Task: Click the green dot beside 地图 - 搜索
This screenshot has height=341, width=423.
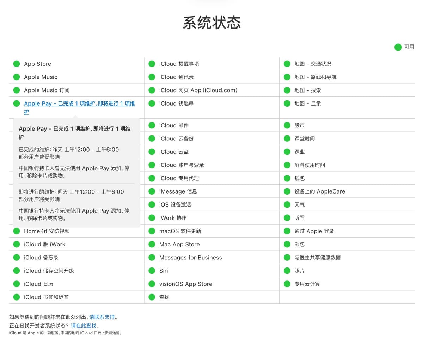Action: click(287, 90)
